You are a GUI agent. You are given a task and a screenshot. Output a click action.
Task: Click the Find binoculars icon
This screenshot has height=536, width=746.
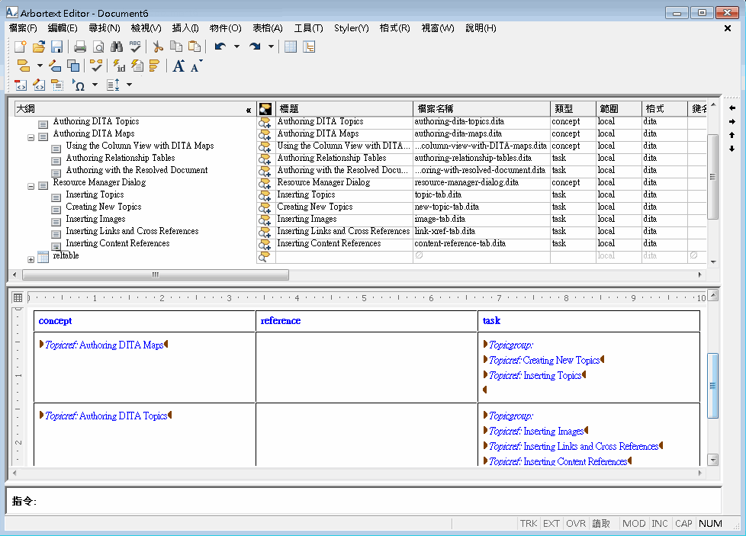tap(117, 47)
